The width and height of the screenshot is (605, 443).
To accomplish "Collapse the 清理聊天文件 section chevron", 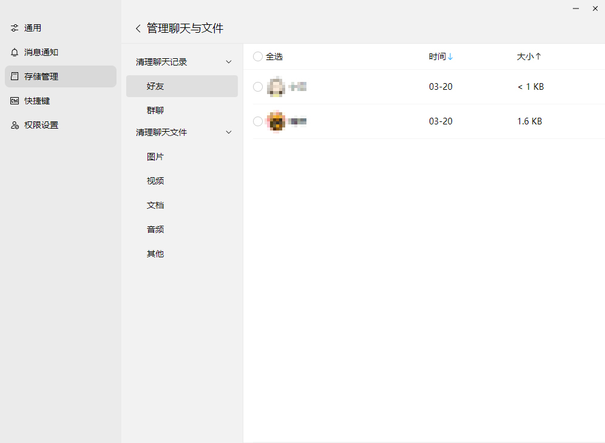I will [229, 132].
